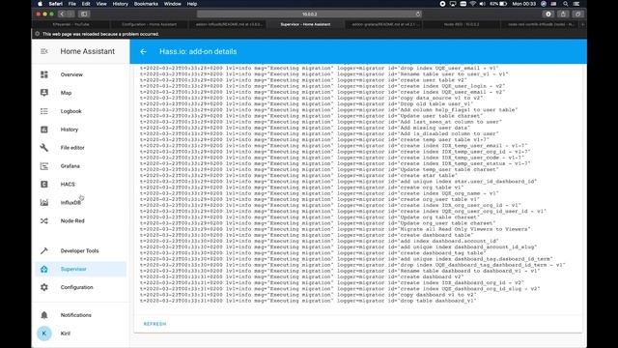This screenshot has height=348, width=618.
Task: Click the Notifications sidebar label
Action: [76, 315]
